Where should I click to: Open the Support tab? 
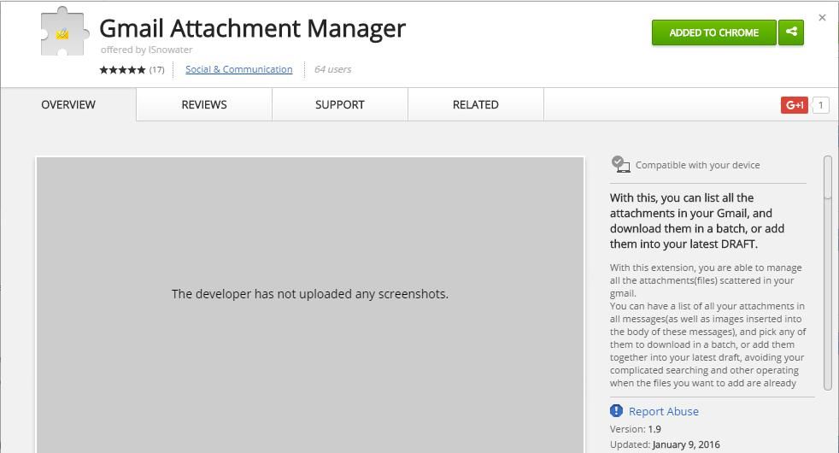340,104
